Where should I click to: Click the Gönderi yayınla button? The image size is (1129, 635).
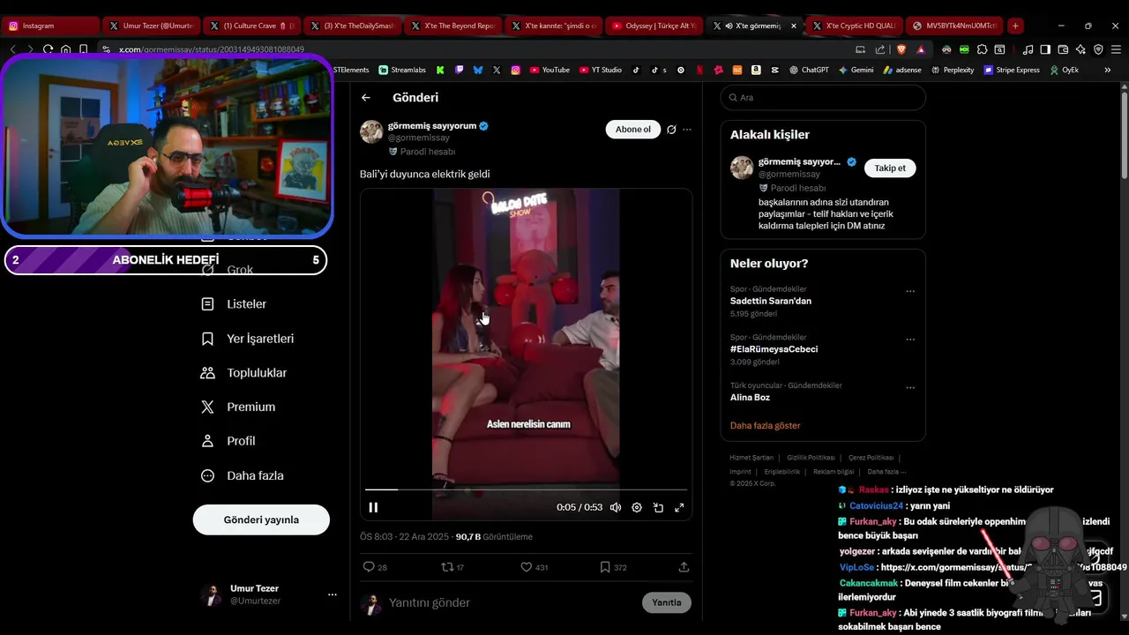tap(261, 519)
